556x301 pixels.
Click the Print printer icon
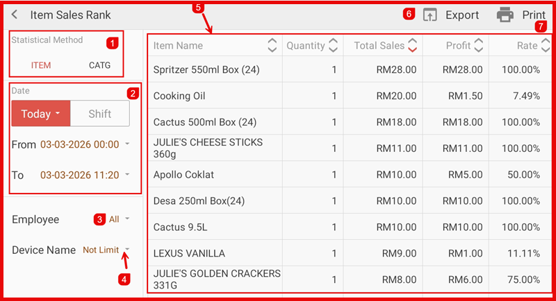click(505, 15)
